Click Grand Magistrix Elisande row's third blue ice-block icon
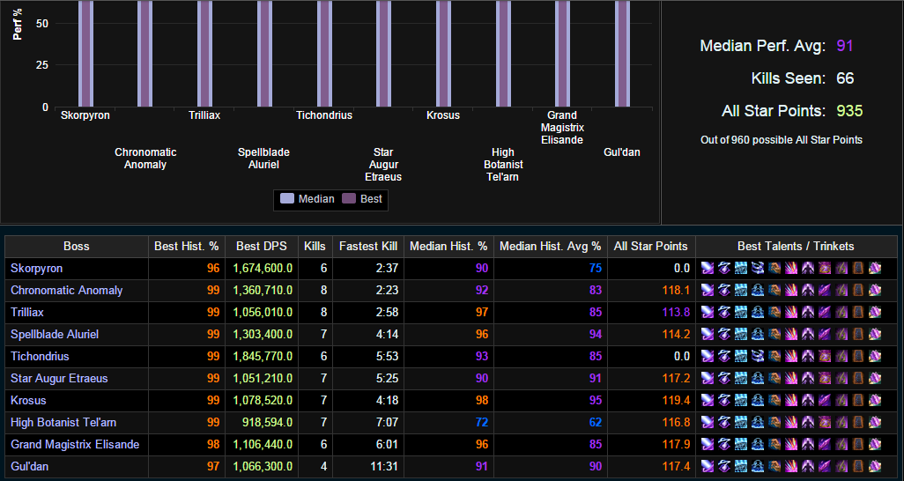The height and width of the screenshot is (481, 904). click(x=741, y=444)
